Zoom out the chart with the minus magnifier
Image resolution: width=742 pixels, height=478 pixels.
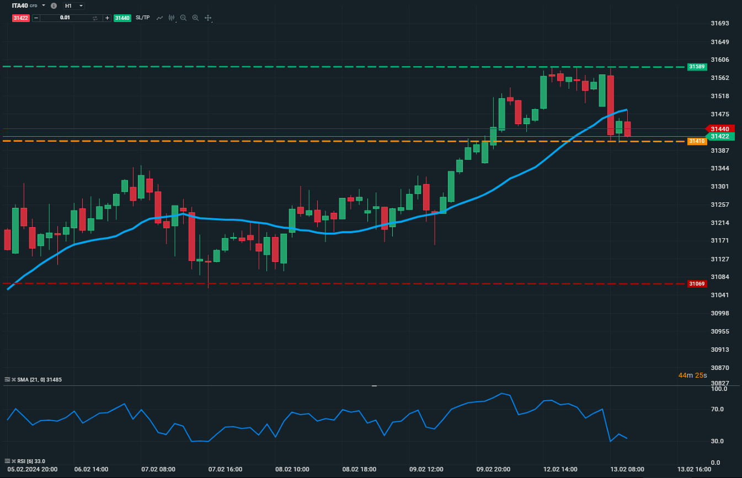(183, 18)
